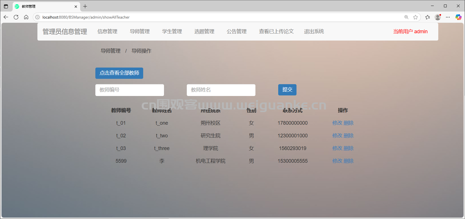Submit the teacher search with 提交
This screenshot has width=465, height=219.
[x=287, y=90]
